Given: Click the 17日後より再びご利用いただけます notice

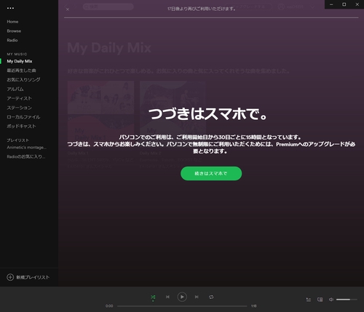Looking at the screenshot, I should pos(202,9).
